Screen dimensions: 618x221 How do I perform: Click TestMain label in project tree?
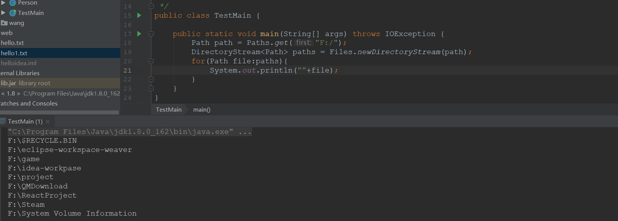coord(31,13)
